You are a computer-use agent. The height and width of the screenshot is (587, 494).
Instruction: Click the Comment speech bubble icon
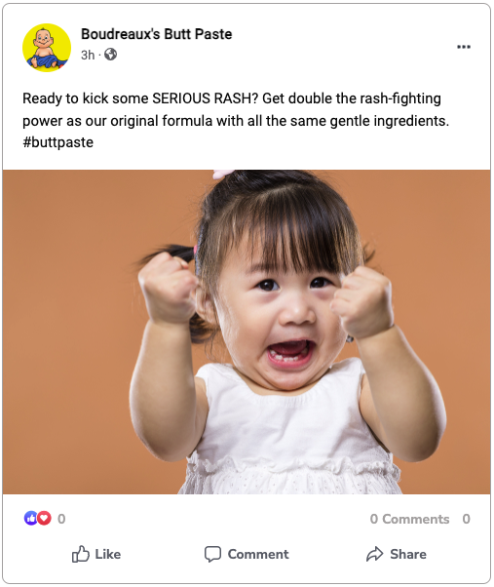pos(212,554)
